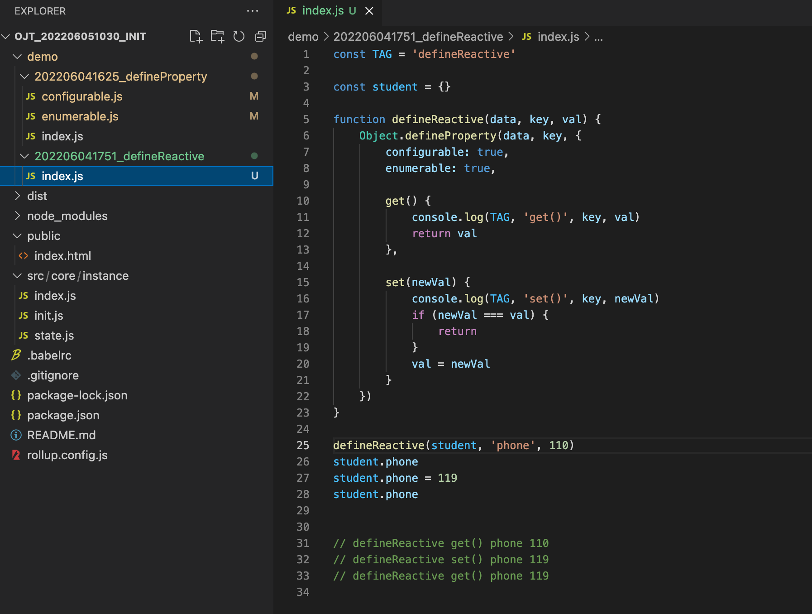Click 'set(newVal)' on line 15
This screenshot has height=614, width=812.
tap(421, 283)
